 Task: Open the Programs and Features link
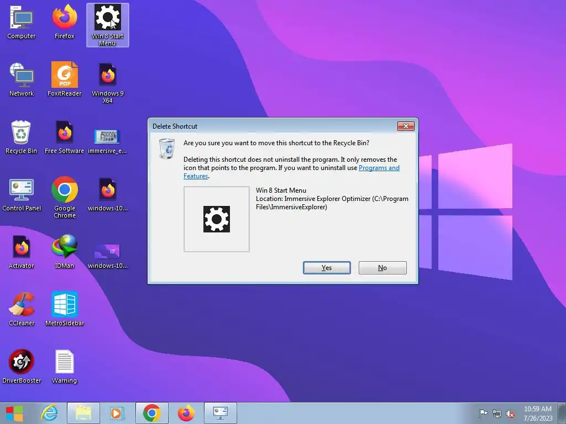coord(379,168)
